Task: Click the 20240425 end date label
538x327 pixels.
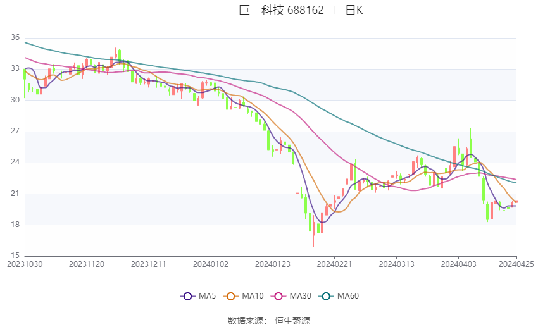Action: pos(516,263)
